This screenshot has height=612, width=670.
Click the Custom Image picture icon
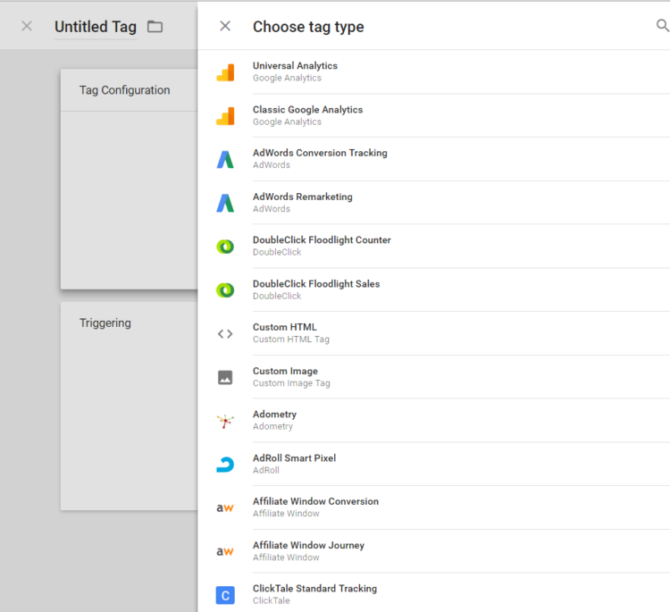pyautogui.click(x=225, y=377)
